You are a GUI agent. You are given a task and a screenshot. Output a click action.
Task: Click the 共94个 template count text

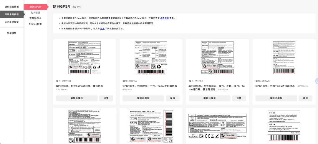pos(77,7)
